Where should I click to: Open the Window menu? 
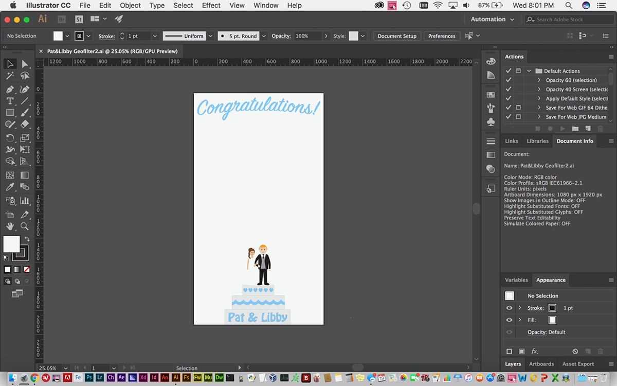point(266,5)
